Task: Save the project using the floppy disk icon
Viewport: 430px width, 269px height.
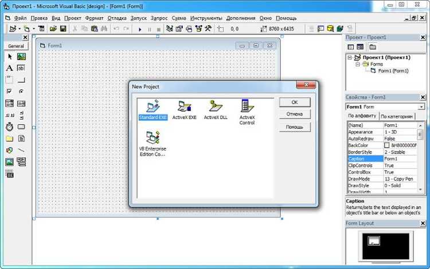Action: [x=63, y=29]
